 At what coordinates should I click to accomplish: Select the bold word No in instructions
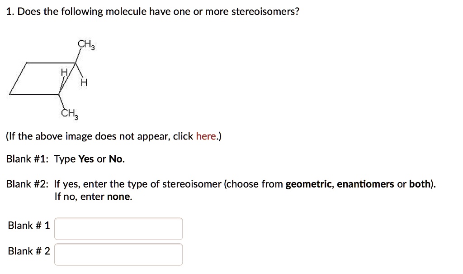click(x=115, y=159)
